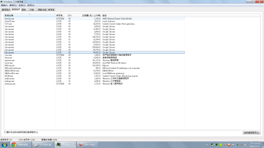The width and height of the screenshot is (264, 148).
Task: Click the Task Manager title bar icon
Action: point(2,2)
